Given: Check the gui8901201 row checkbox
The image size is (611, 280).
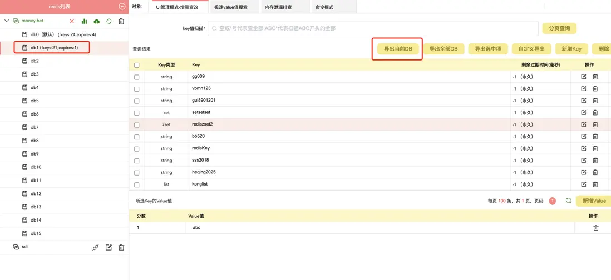Looking at the screenshot, I should click(x=137, y=101).
